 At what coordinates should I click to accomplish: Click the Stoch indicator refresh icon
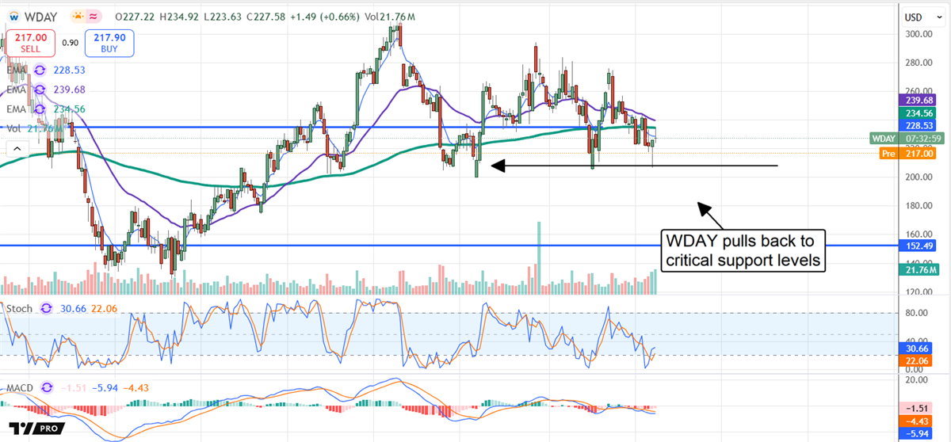(x=45, y=307)
